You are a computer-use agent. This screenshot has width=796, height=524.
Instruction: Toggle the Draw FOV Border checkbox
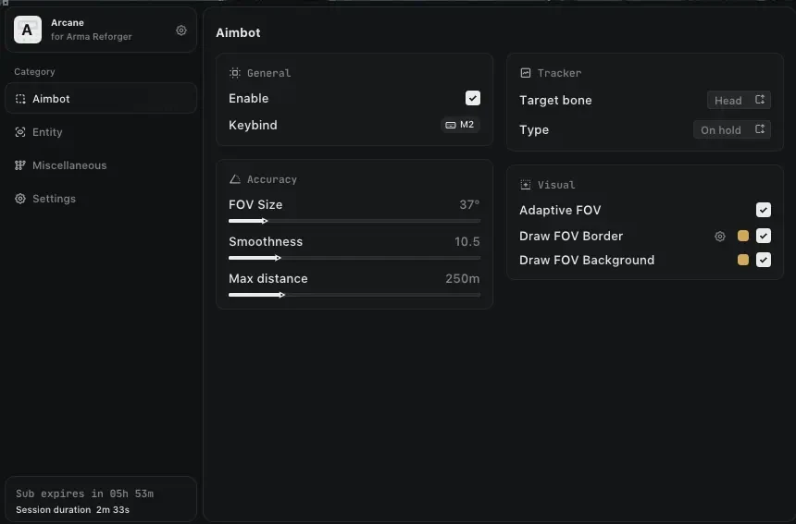[x=763, y=236]
